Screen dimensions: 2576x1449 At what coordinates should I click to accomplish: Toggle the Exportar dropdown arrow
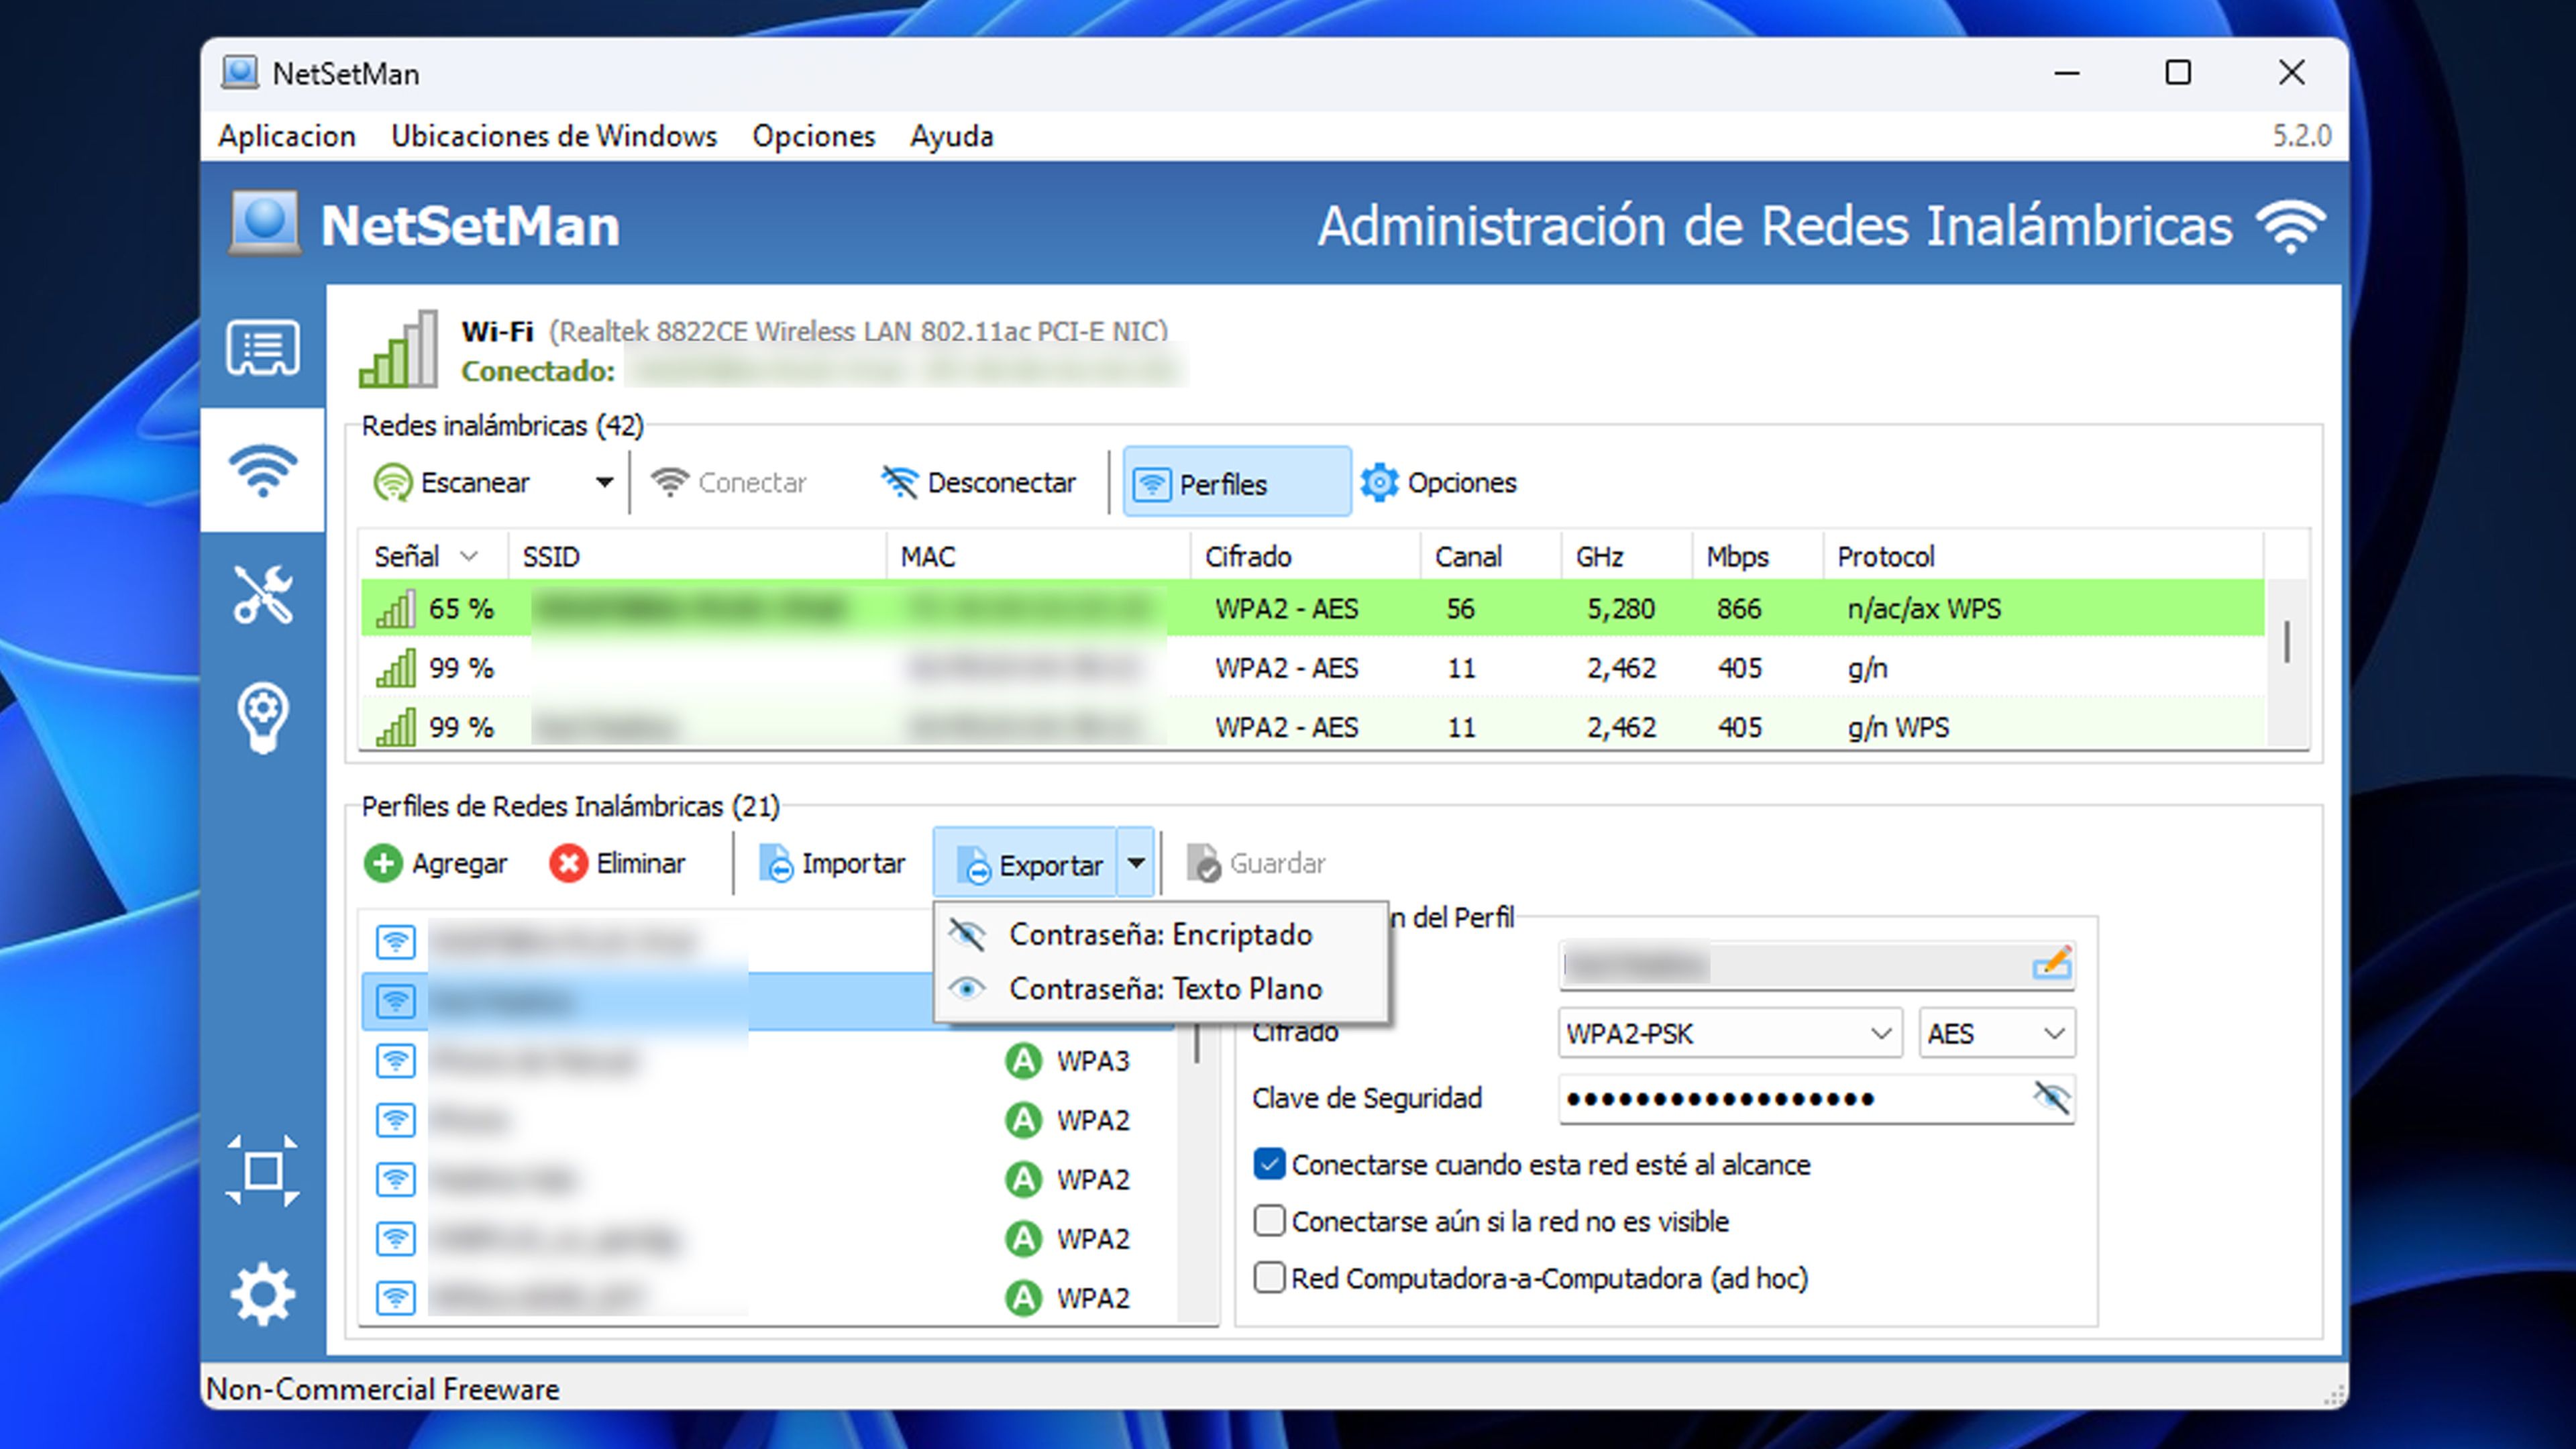pos(1136,862)
